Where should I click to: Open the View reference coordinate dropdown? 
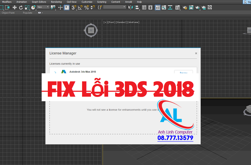[43, 7]
